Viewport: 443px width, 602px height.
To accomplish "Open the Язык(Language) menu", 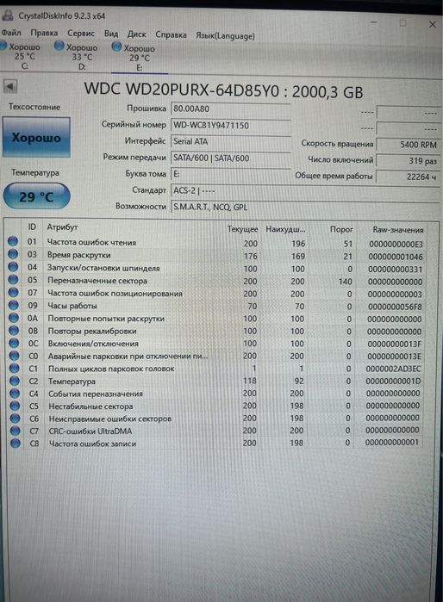I will coord(225,35).
